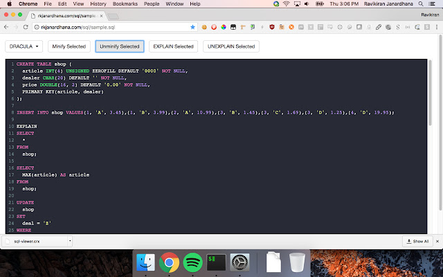Click the volume icon in menu bar
443x277 pixels.
point(307,3)
